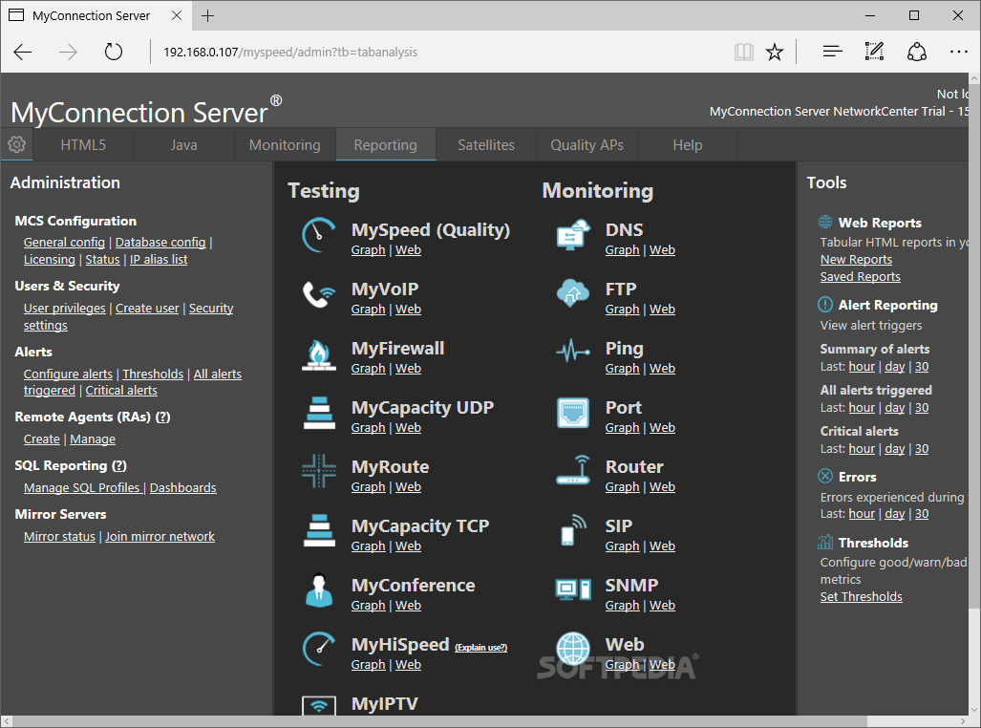Viewport: 981px width, 728px height.
Task: Open Manage SQL Profiles link
Action: pyautogui.click(x=82, y=487)
